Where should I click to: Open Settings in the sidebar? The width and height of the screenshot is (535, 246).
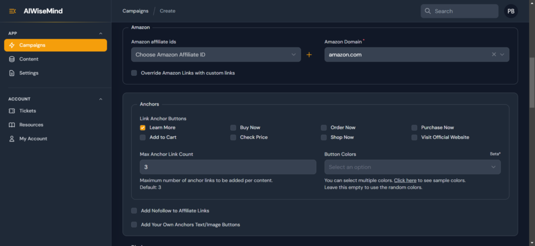point(55,73)
